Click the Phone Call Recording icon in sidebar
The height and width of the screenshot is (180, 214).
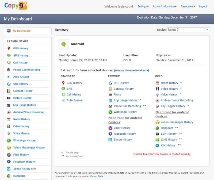coord(9,70)
